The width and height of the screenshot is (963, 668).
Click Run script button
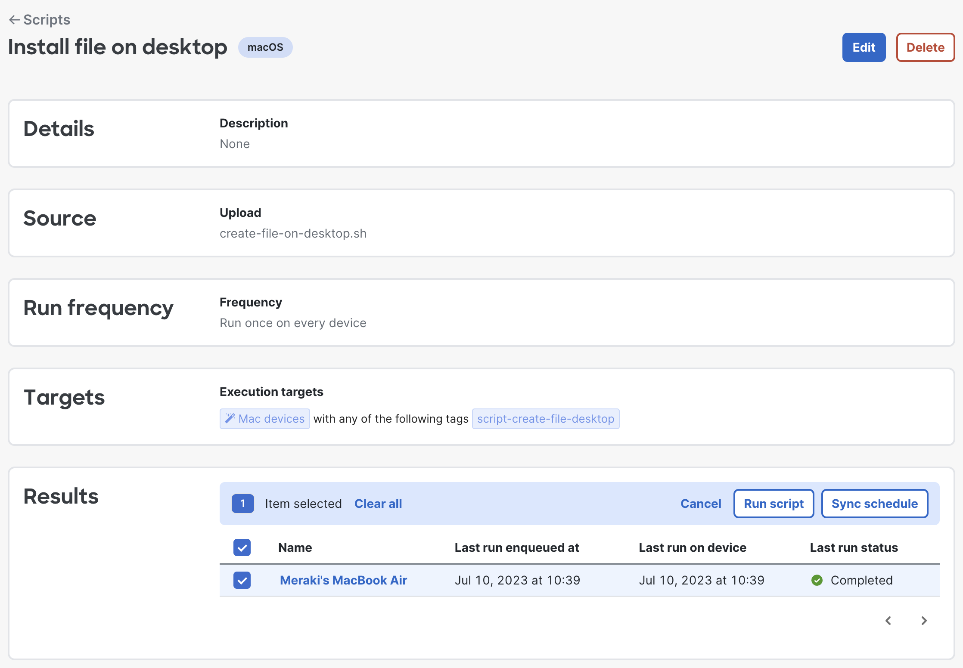pyautogui.click(x=774, y=504)
